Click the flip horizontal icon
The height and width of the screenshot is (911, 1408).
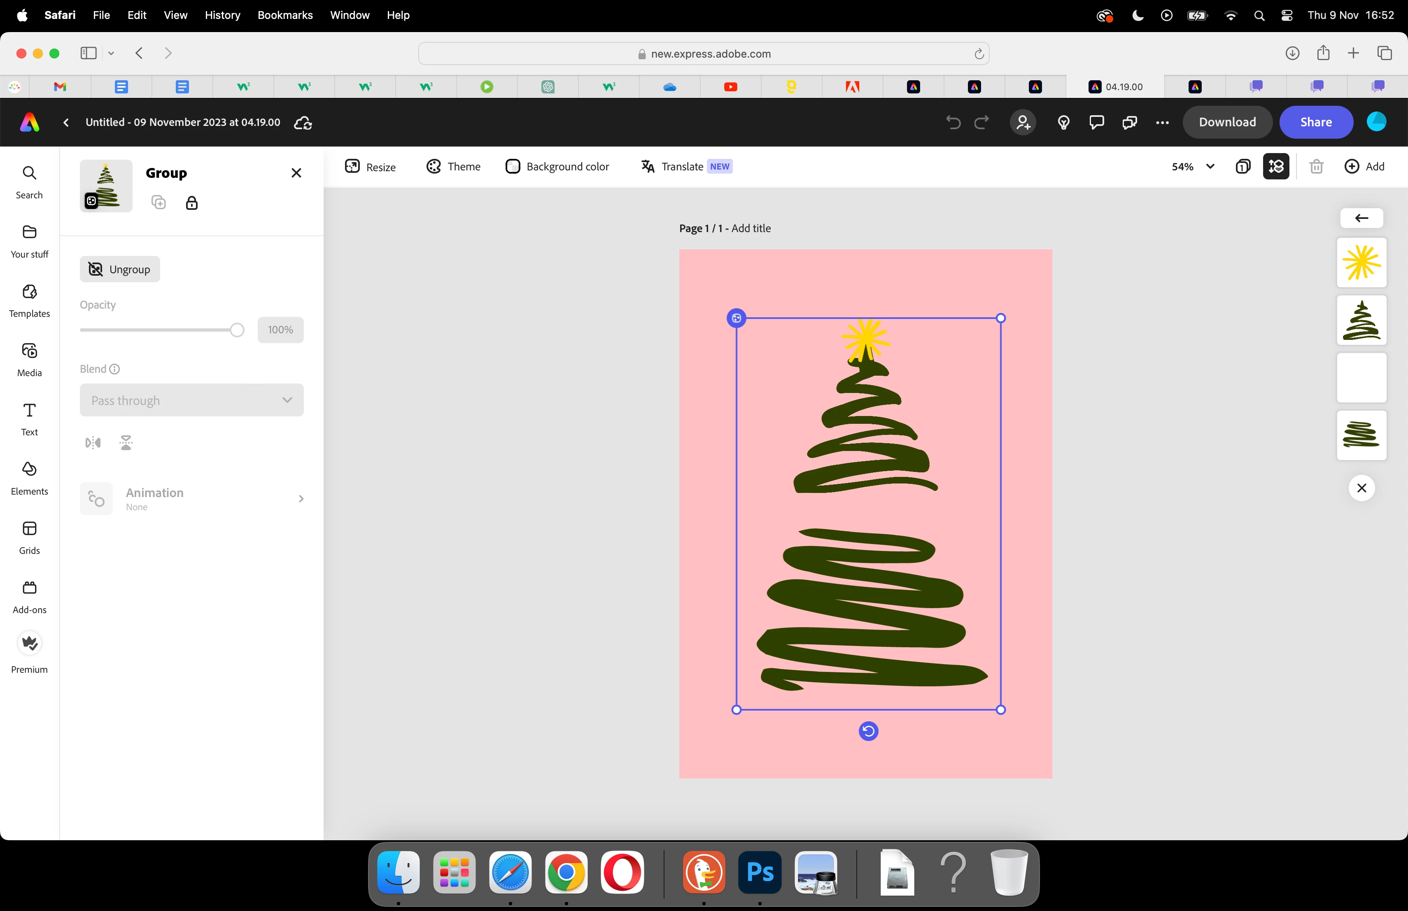[93, 443]
